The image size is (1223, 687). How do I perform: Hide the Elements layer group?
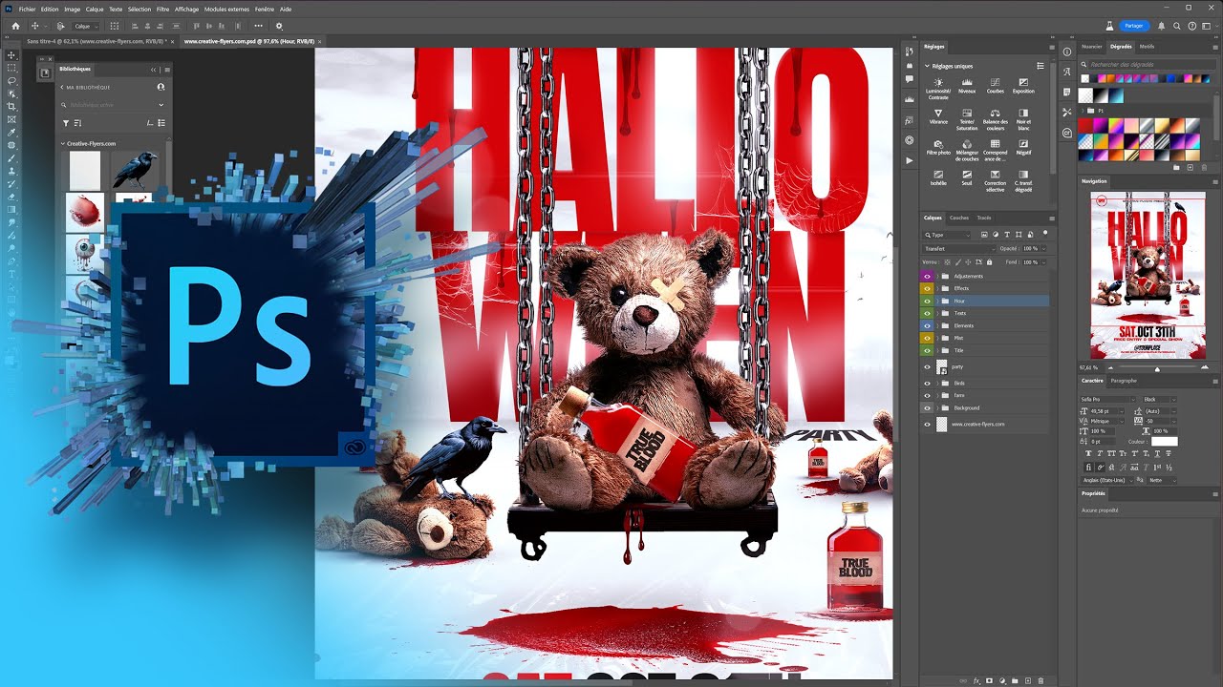coord(927,325)
